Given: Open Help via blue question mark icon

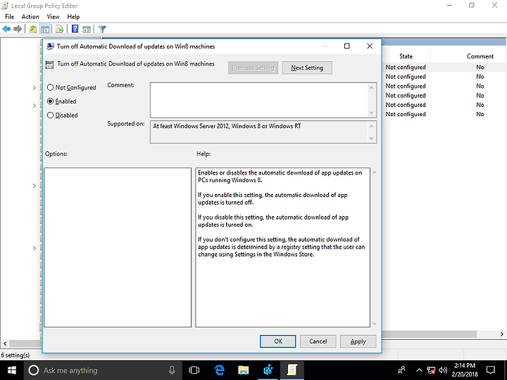Looking at the screenshot, I should (x=75, y=29).
